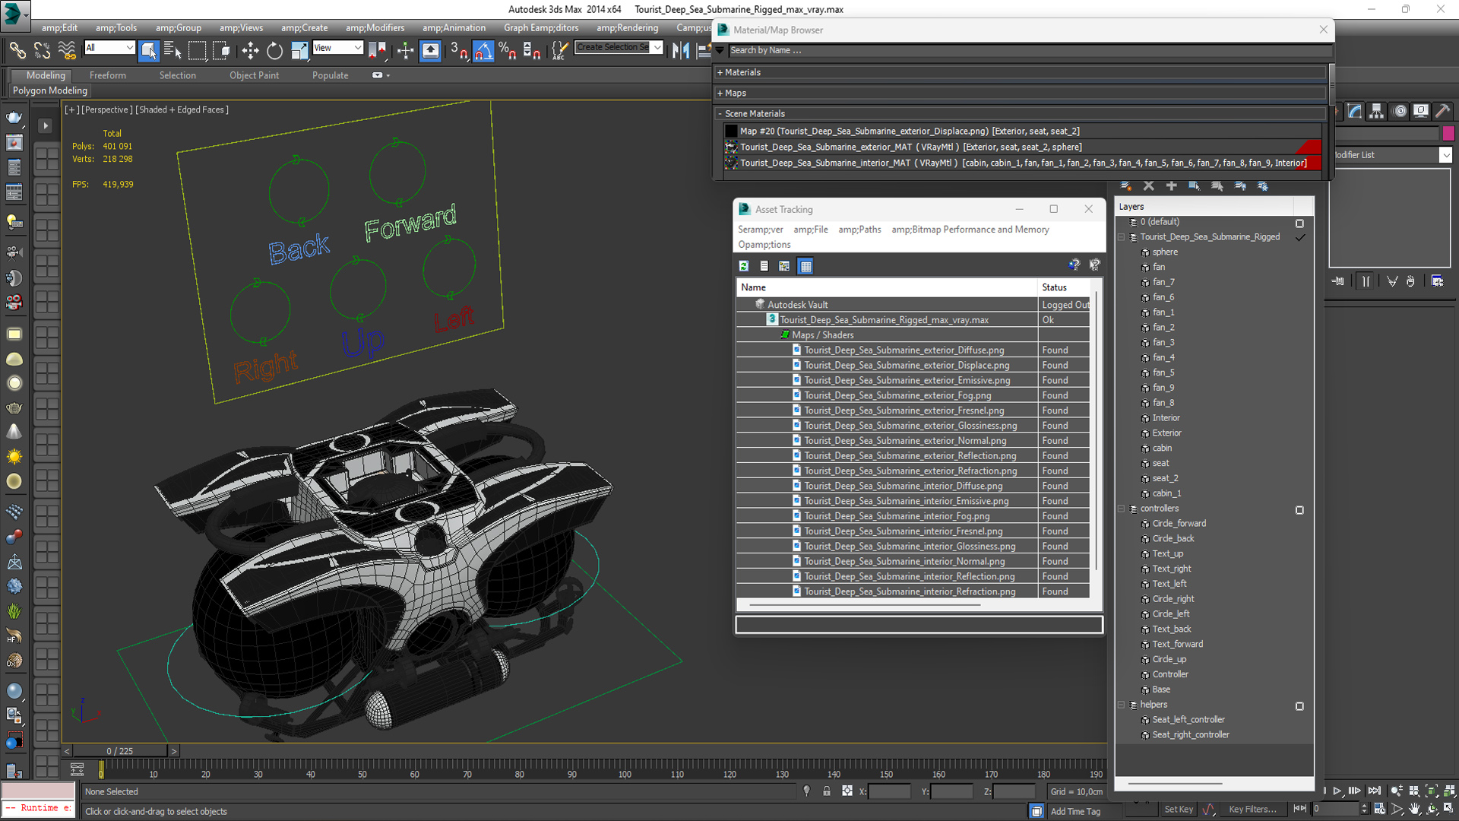Click the Select and Link chain icon
This screenshot has height=821, width=1459.
point(17,50)
